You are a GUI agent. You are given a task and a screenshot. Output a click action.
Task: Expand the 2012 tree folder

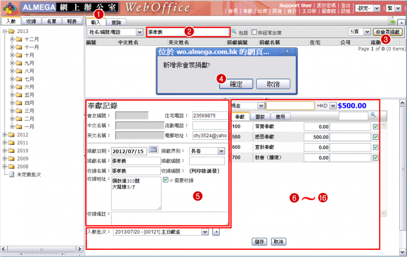coord(5,135)
